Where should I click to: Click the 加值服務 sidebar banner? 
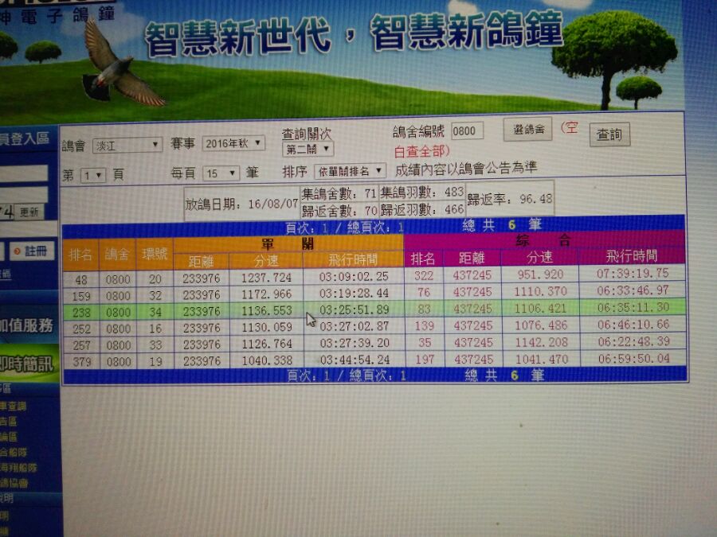click(29, 325)
